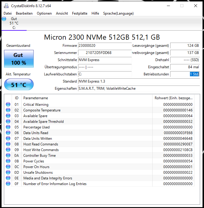Click status orb for Host Read Commands row

pyautogui.click(x=8, y=144)
